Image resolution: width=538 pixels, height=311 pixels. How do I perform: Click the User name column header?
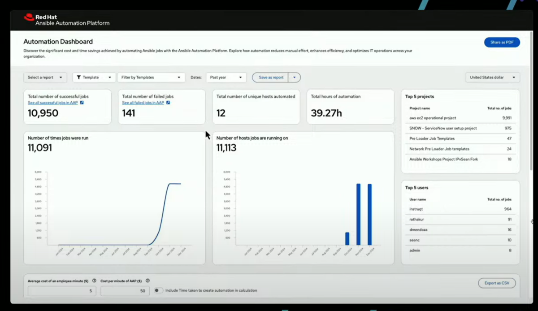418,199
